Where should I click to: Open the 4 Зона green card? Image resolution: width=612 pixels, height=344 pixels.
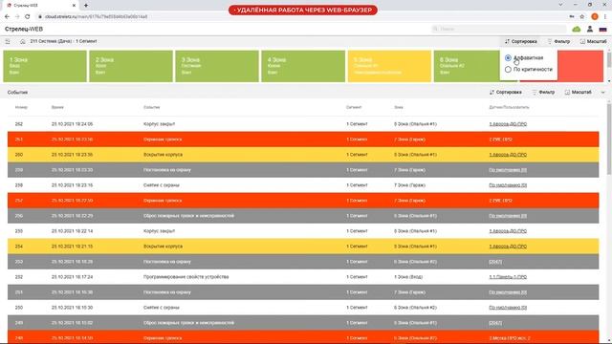(303, 66)
